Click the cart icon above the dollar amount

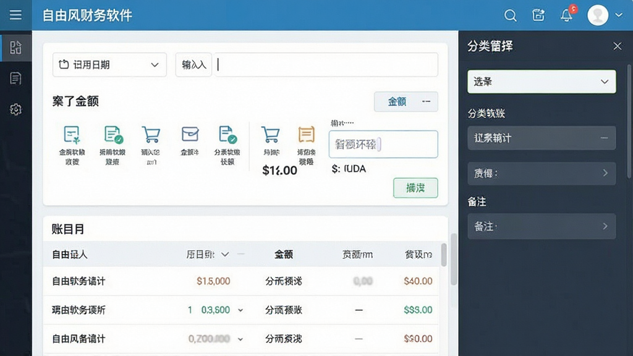click(x=271, y=135)
